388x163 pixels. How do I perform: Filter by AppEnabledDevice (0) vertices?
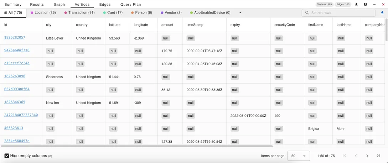[210, 12]
